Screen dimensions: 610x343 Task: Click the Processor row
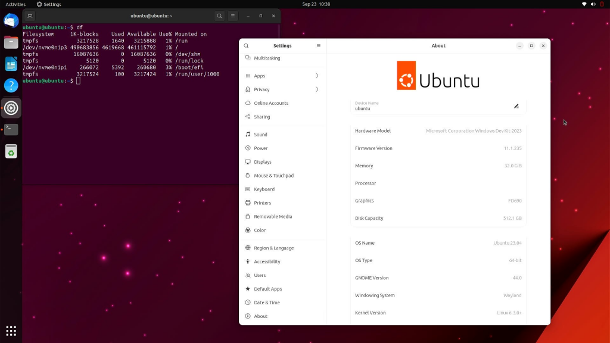click(x=438, y=183)
